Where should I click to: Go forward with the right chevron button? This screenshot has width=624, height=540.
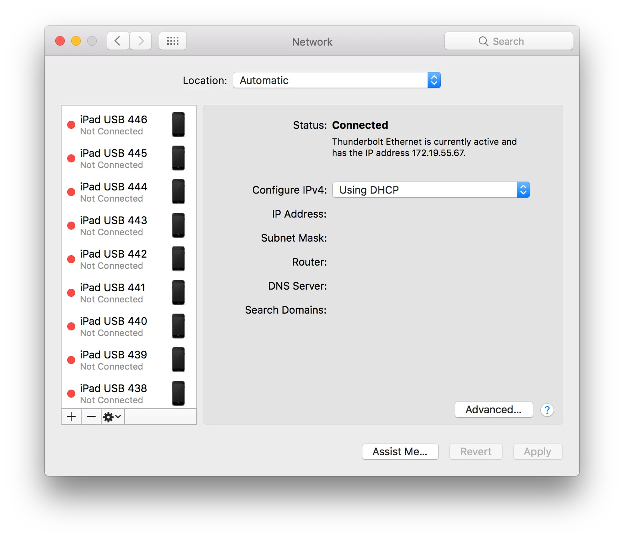tap(140, 41)
